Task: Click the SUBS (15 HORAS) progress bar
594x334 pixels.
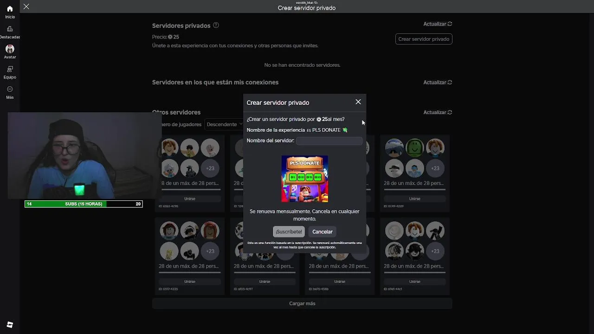Action: pyautogui.click(x=84, y=204)
